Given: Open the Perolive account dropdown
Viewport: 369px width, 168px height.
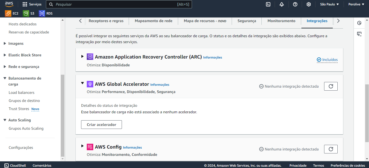Looking at the screenshot, I should tap(356, 4).
